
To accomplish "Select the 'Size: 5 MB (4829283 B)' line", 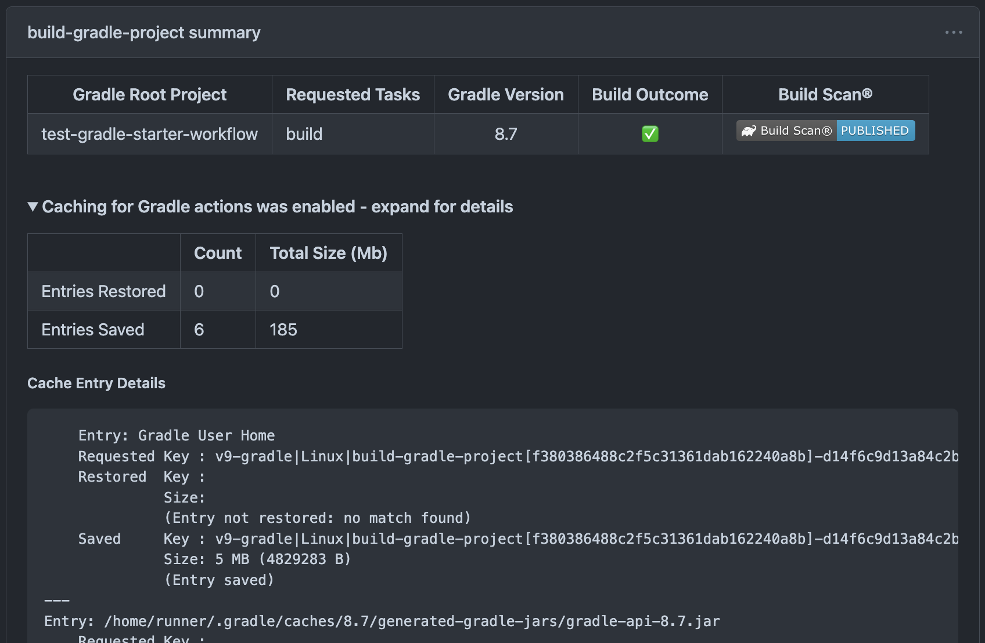I will click(257, 559).
